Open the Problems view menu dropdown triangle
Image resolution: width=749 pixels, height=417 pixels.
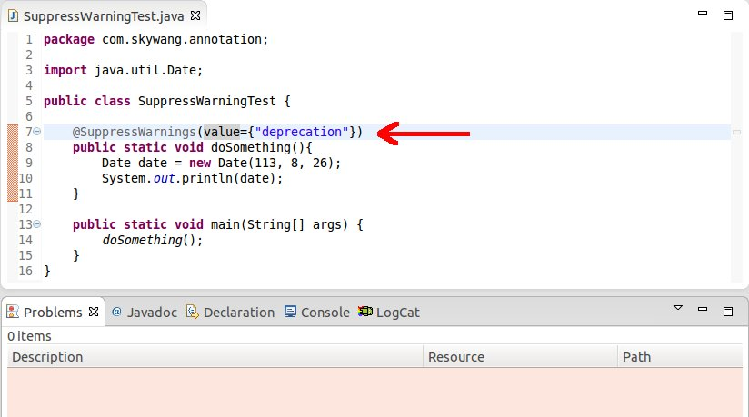tap(678, 308)
